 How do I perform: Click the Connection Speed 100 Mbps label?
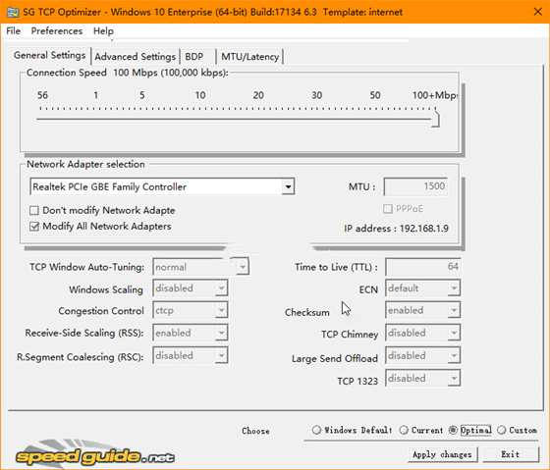click(128, 73)
